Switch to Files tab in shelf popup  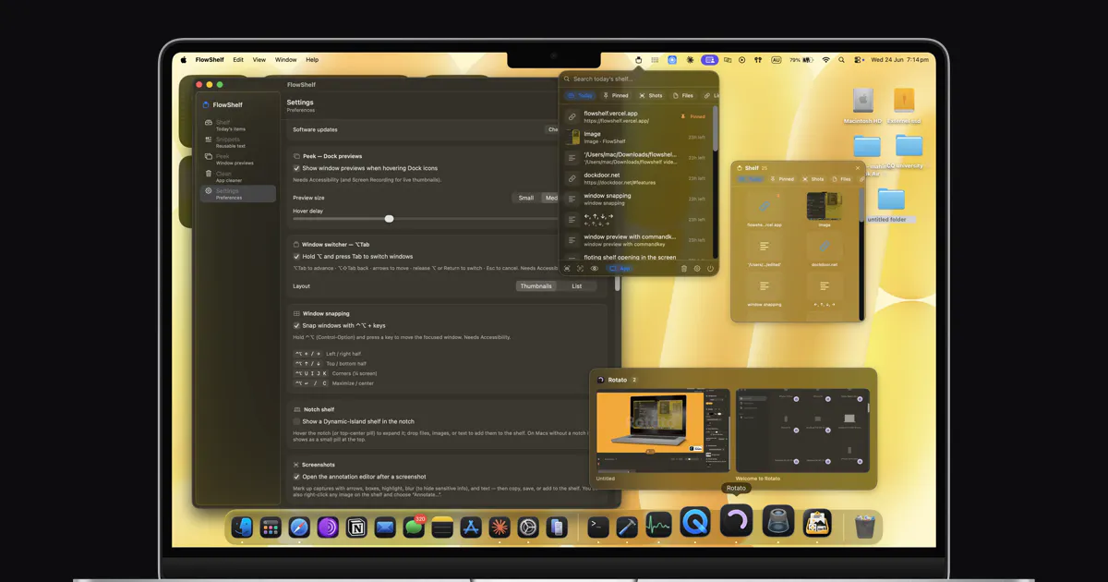point(683,95)
